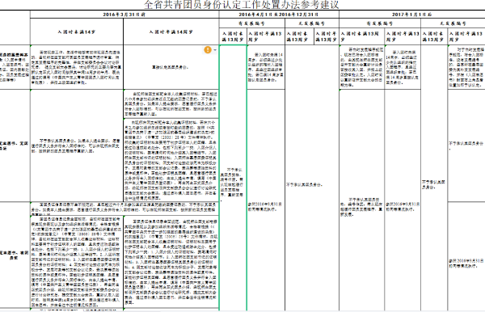Select 无发展编号 under the 2017年1月1日后 header
Viewport: 485px width, 312px height.
point(453,23)
